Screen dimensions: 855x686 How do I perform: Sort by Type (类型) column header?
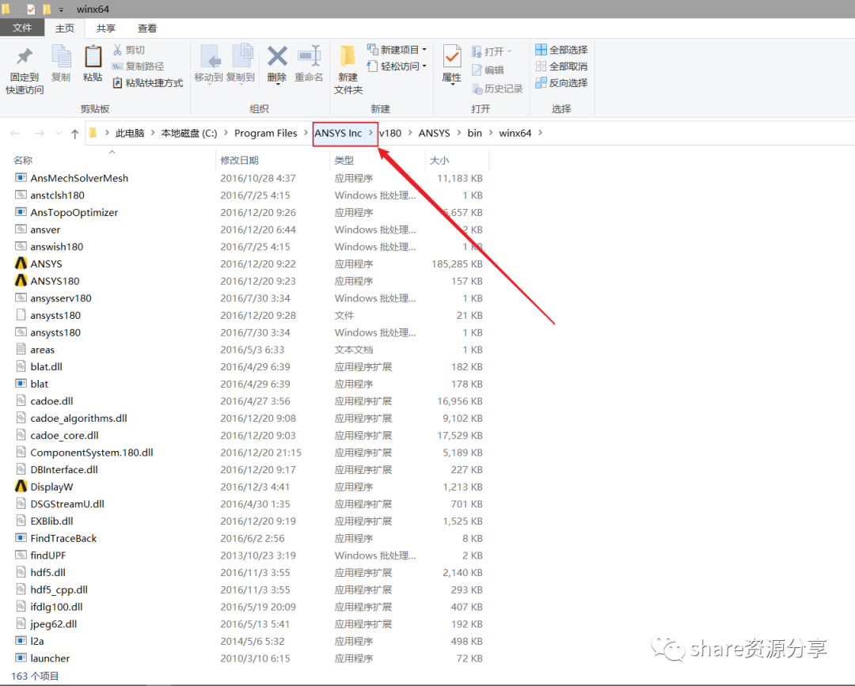(x=344, y=160)
